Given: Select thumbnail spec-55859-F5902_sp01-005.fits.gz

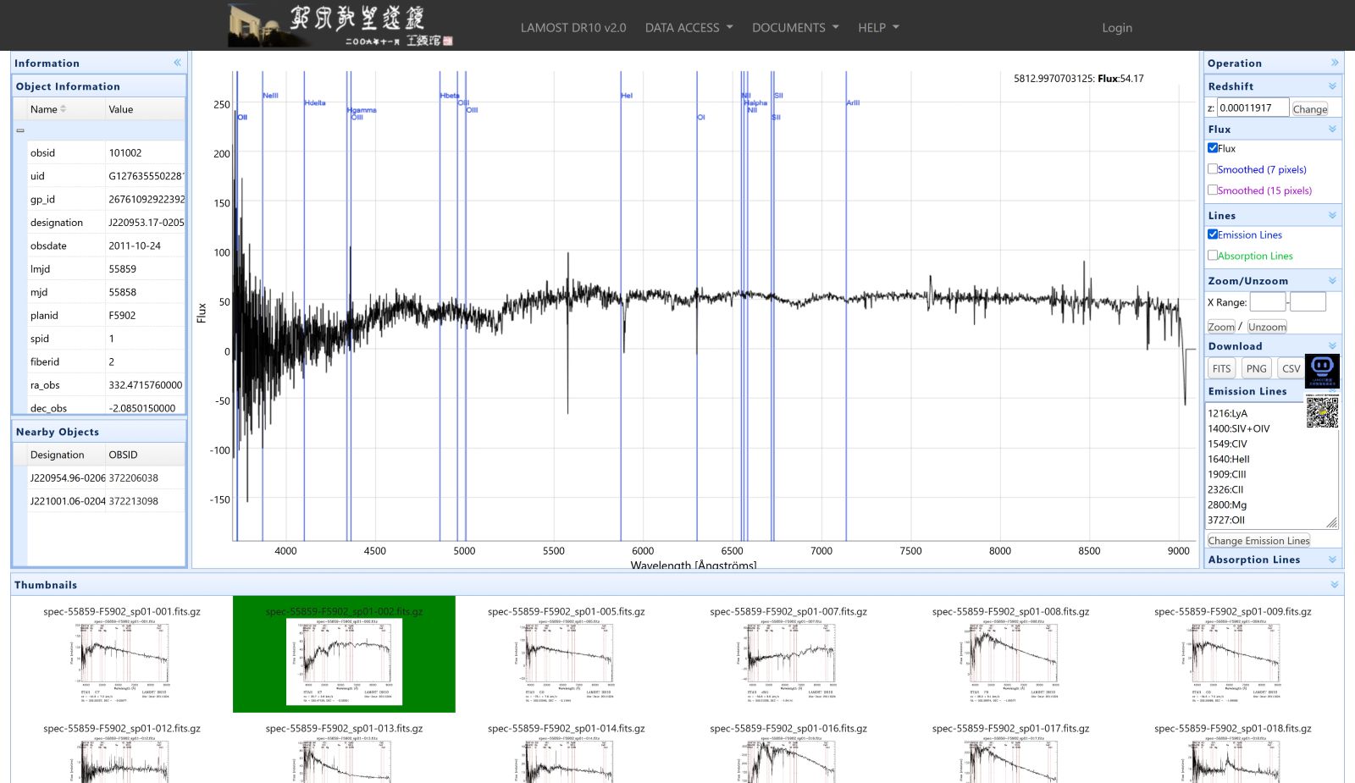Looking at the screenshot, I should point(567,654).
